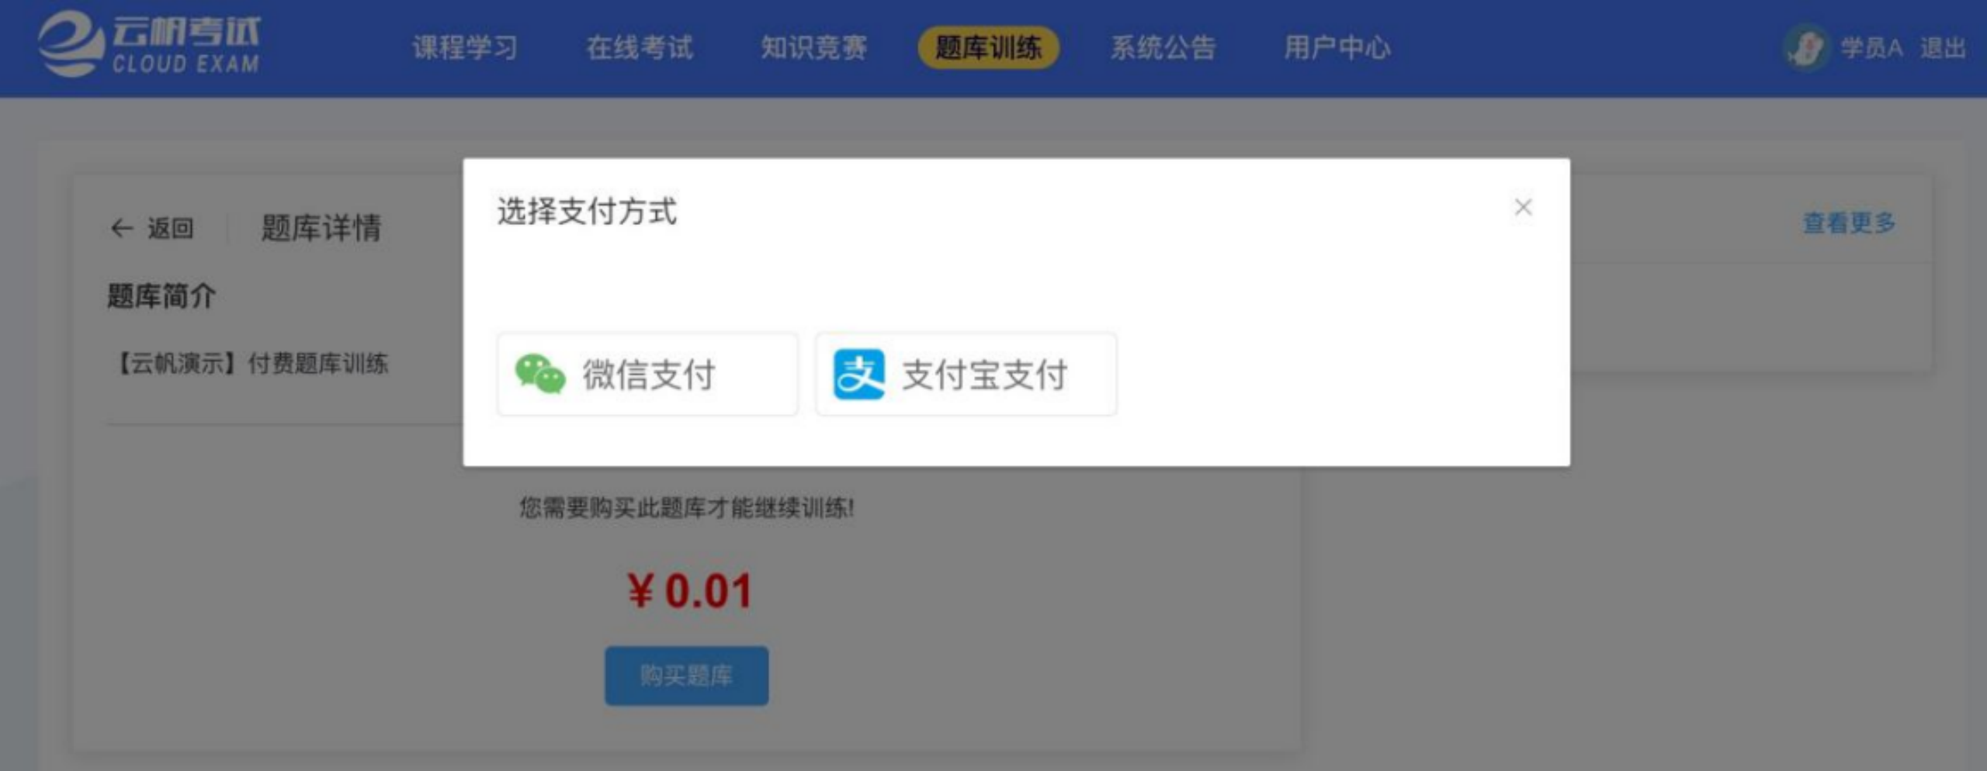Click the 退出 logout link

(x=1943, y=48)
